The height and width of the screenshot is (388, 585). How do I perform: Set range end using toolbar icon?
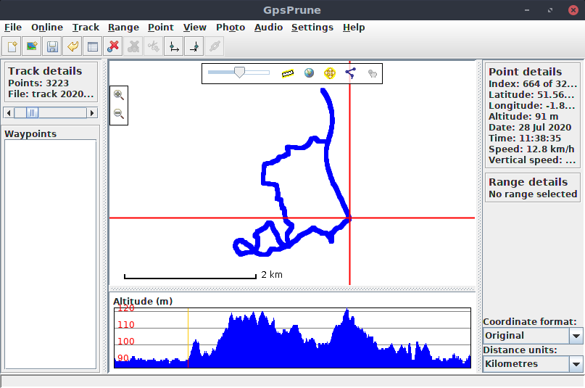[x=194, y=47]
